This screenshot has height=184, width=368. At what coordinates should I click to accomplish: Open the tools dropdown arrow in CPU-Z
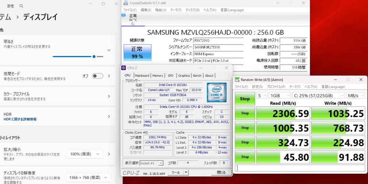[x=186, y=173]
